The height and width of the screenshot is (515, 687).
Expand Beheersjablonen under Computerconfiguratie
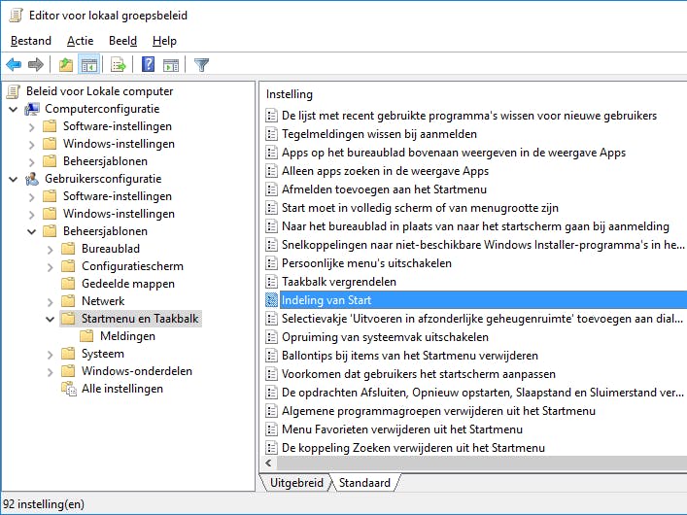pyautogui.click(x=31, y=162)
